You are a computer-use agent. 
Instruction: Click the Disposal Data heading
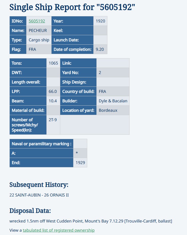(30, 211)
